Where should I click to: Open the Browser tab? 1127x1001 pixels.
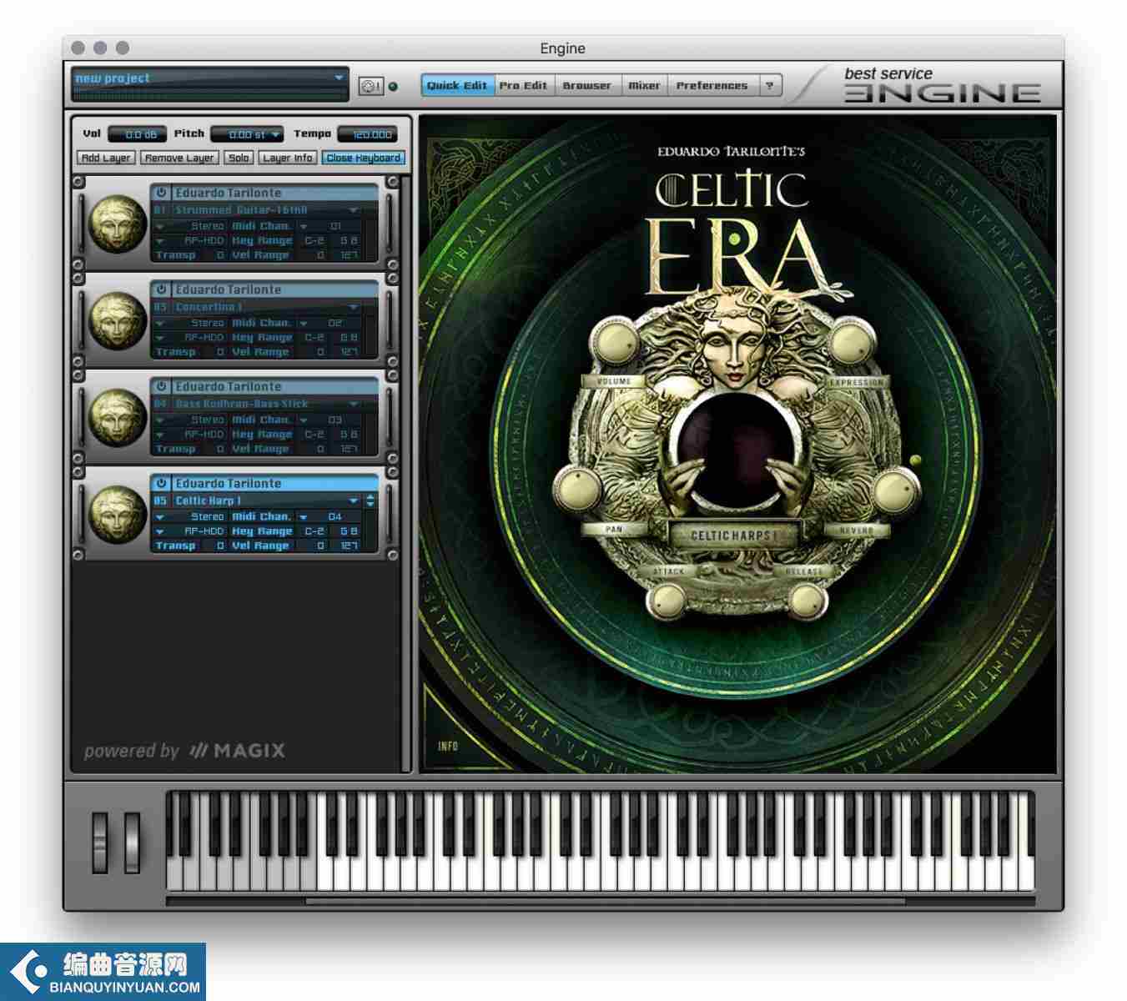point(587,85)
